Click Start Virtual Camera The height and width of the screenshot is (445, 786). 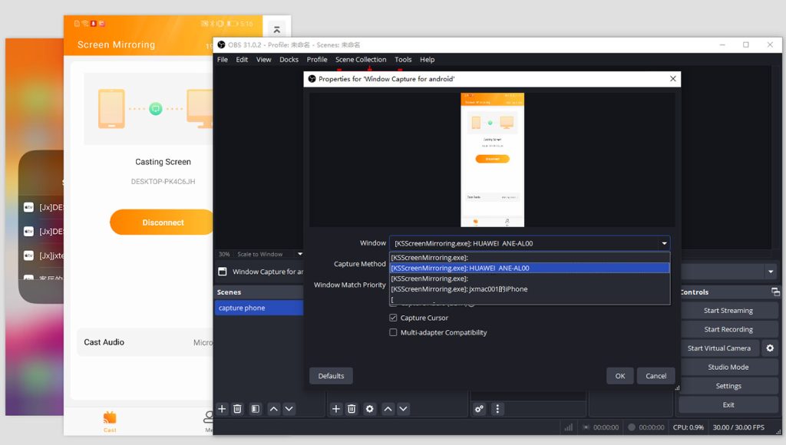719,348
